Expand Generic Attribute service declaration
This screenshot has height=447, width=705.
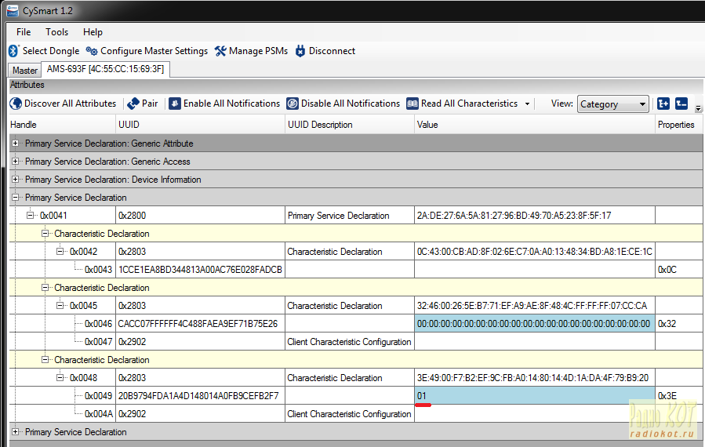point(15,144)
